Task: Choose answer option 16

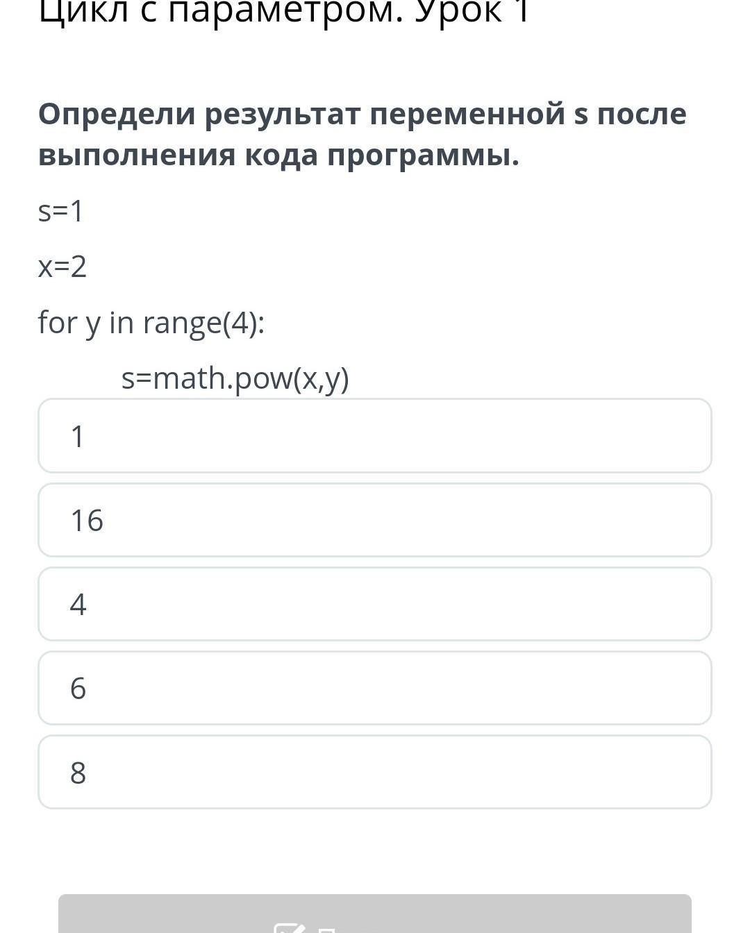Action: click(x=375, y=520)
